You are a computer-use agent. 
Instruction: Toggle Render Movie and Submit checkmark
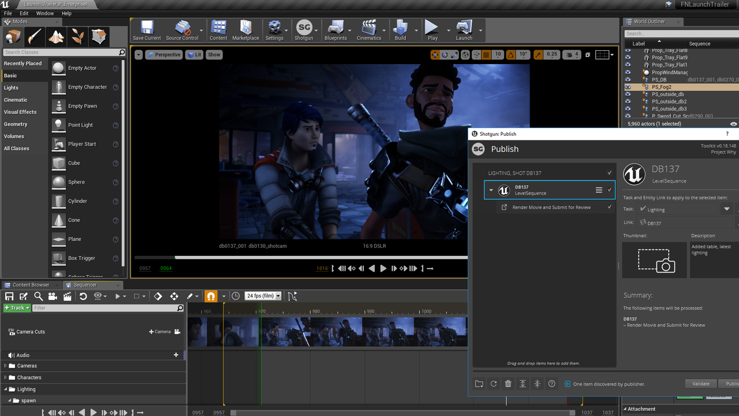(609, 207)
